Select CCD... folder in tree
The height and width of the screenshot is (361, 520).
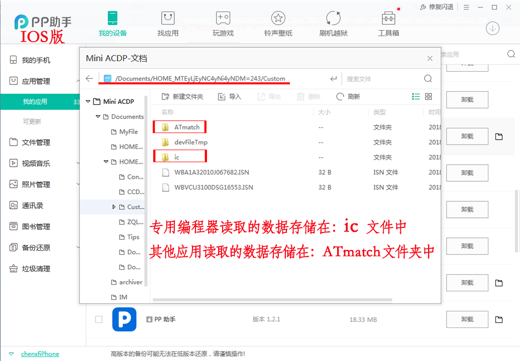point(131,192)
